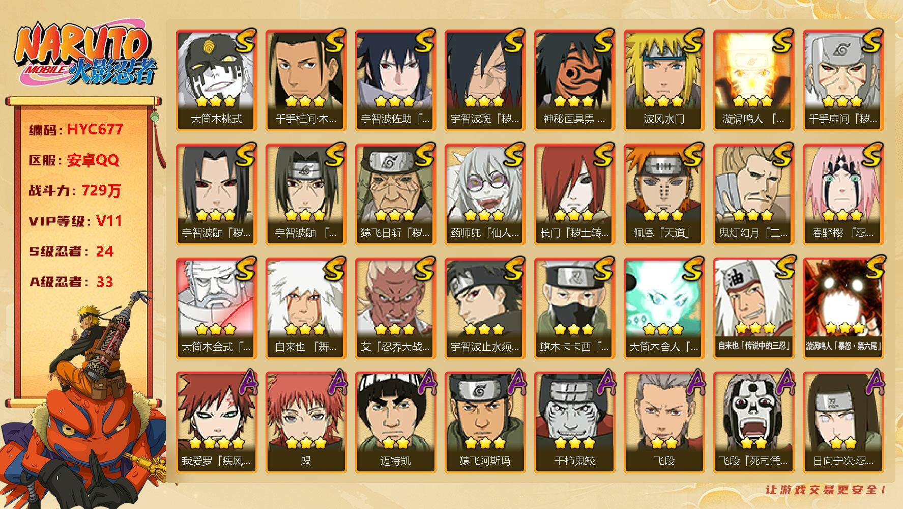Select the 蝎 ninja card

[x=306, y=422]
